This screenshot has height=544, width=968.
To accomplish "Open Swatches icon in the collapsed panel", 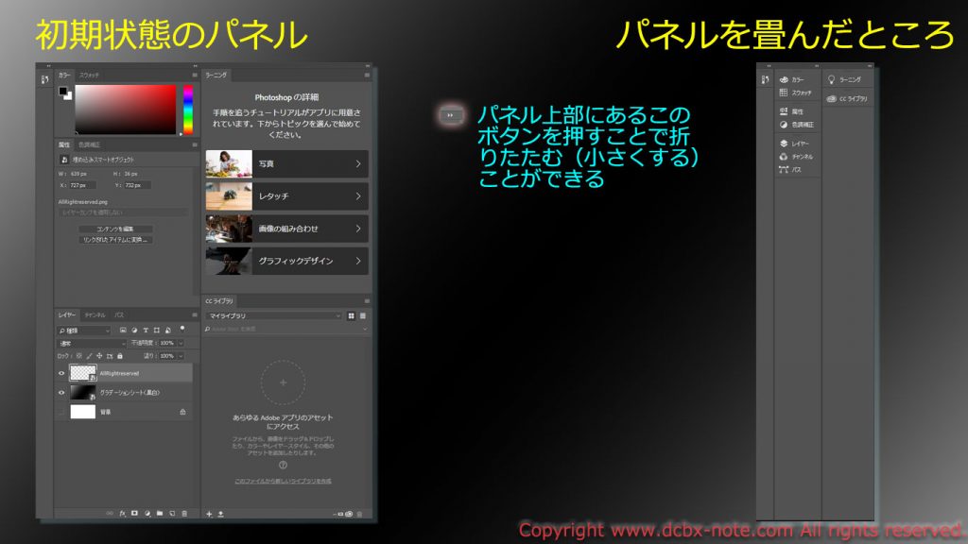I will 784,93.
